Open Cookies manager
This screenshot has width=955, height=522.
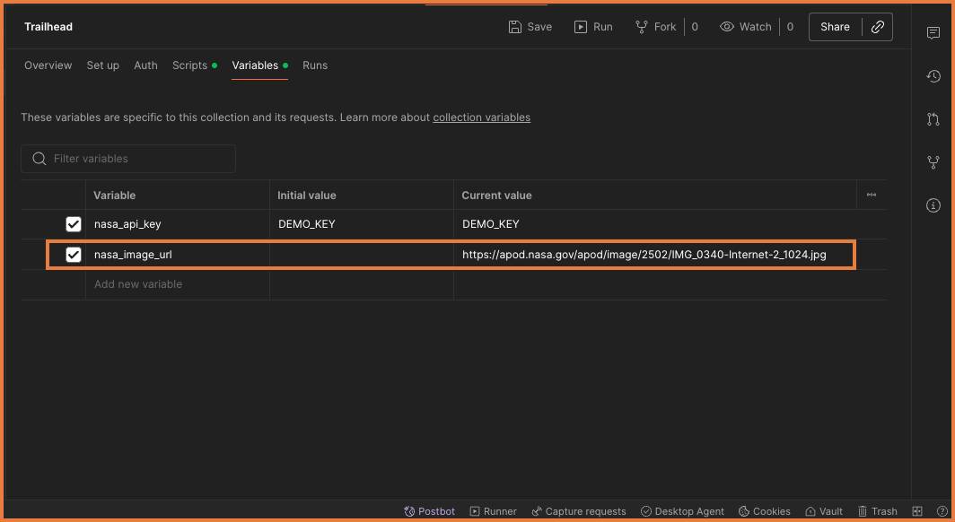[x=765, y=511]
